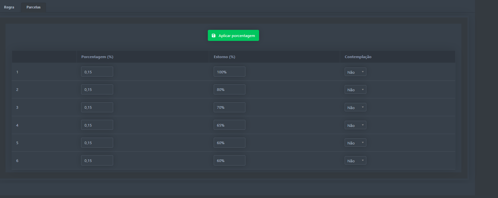Screen dimensions: 498x198
Task: Open row 3 Contemplação selector
Action: (355, 107)
